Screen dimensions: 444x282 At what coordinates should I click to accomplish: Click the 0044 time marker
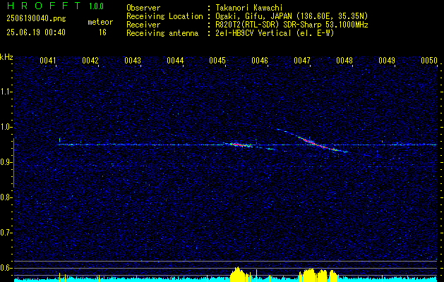click(x=175, y=61)
